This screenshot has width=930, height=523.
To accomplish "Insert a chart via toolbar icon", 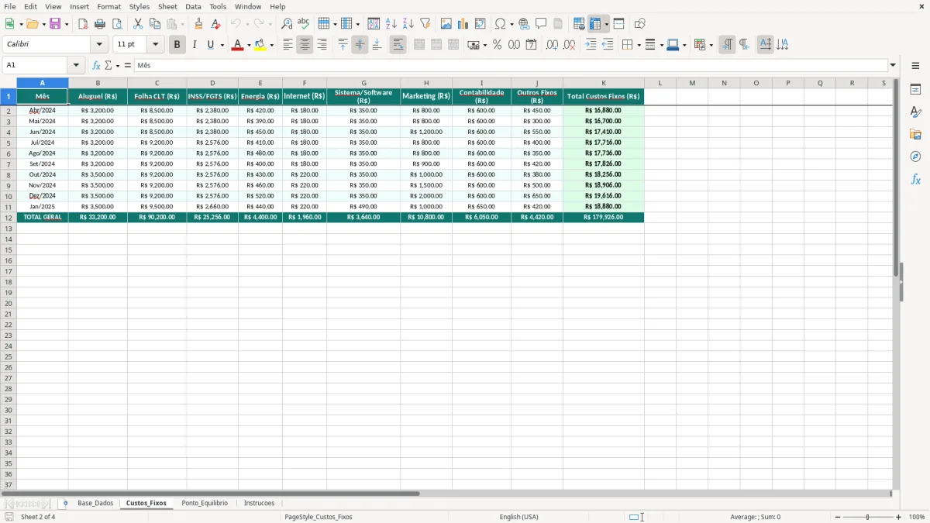I will click(463, 24).
